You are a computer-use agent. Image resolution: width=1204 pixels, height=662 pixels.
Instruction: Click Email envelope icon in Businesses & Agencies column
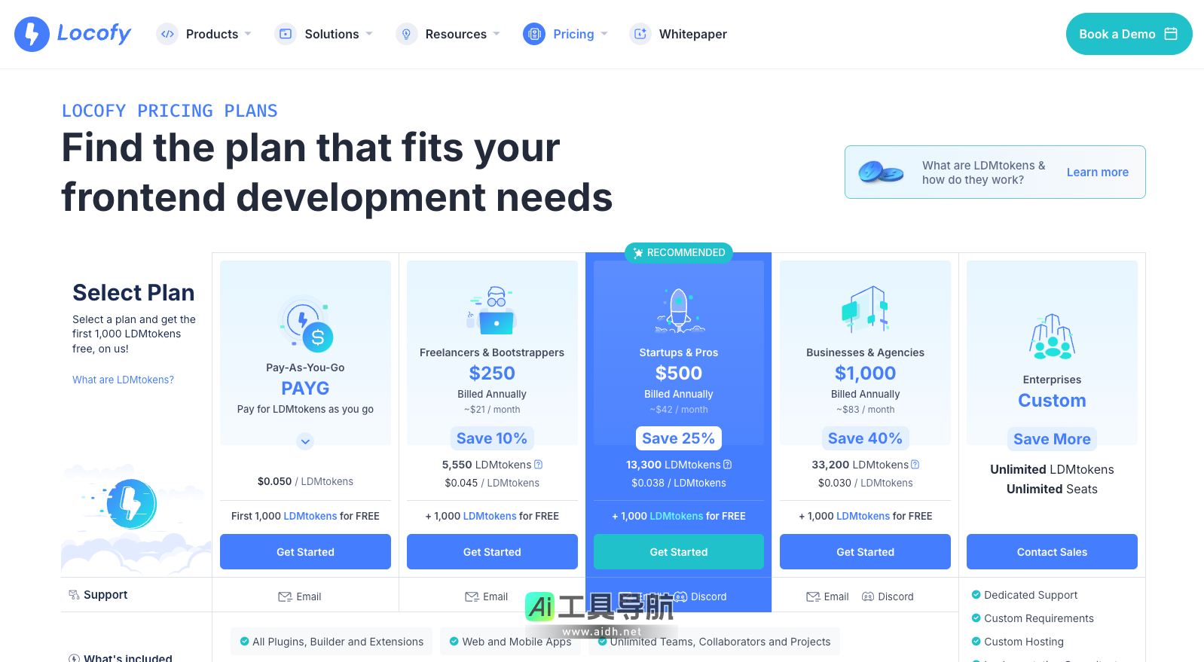[813, 596]
